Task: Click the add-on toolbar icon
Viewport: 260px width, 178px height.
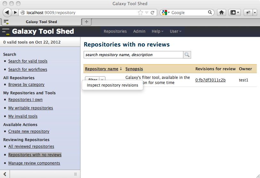Action: tap(248, 13)
